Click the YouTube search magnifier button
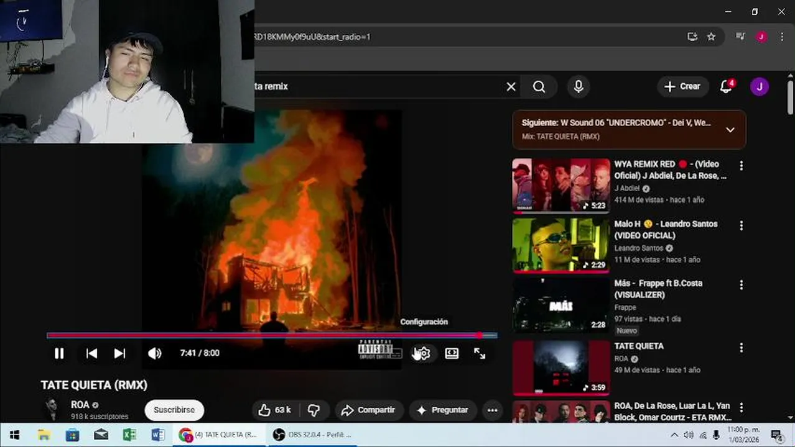Screen dimensions: 795x447 (x=539, y=87)
